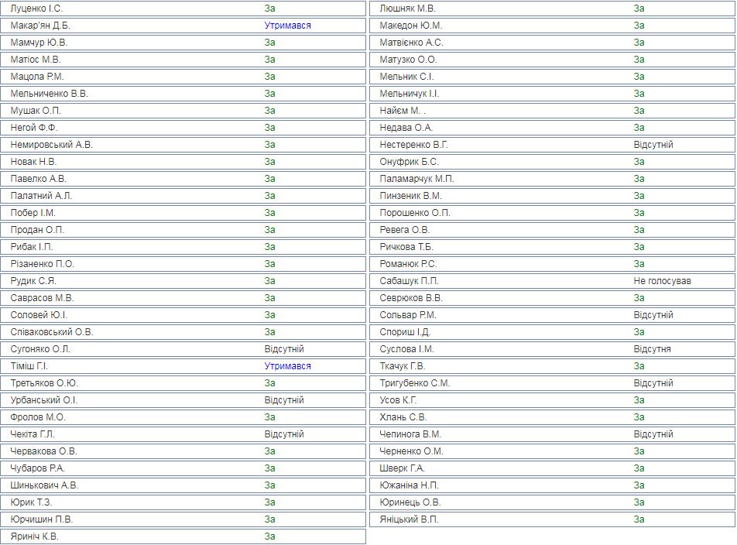Viewport: 737px width, 545px height.
Task: Click the name Чубаров Р.А.
Action: pos(37,468)
